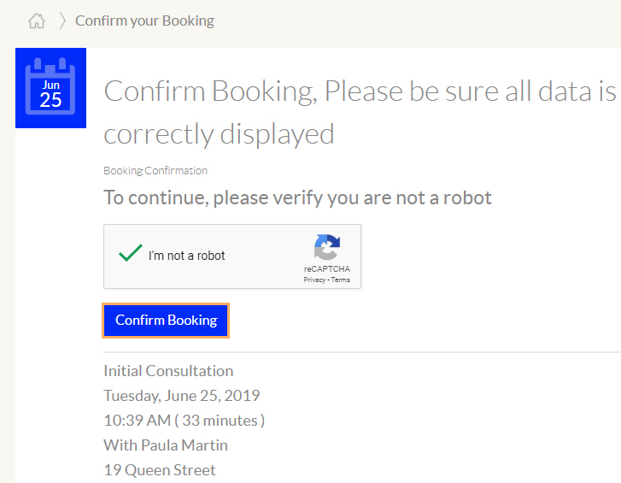Click the reCAPTCHA logo
This screenshot has height=483, width=621.
click(327, 246)
